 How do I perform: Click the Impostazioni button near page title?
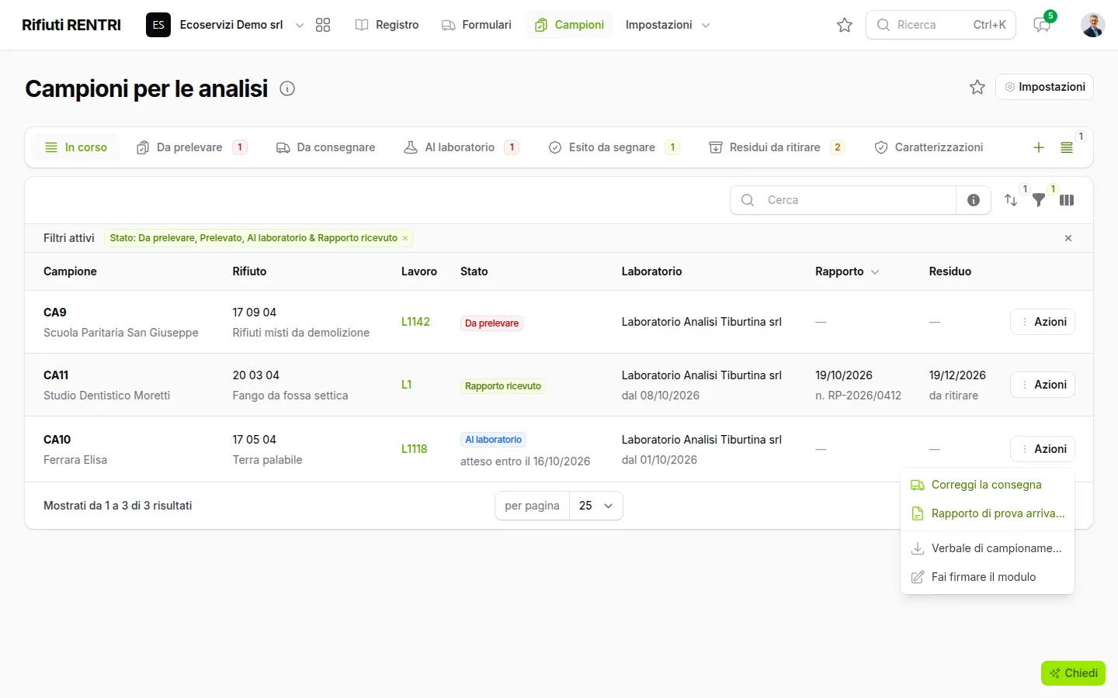[x=1045, y=87]
